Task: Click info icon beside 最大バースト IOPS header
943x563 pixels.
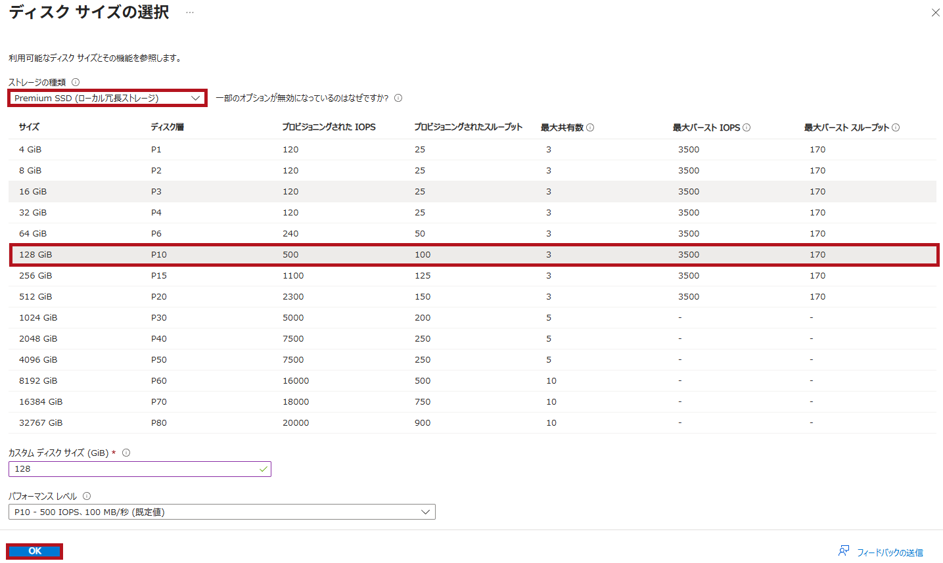Action: tap(747, 127)
